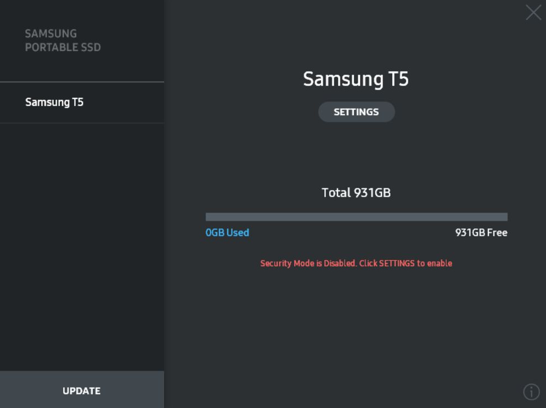Select Samsung T5 in the device list
Viewport: 546px width, 408px height.
pyautogui.click(x=82, y=103)
